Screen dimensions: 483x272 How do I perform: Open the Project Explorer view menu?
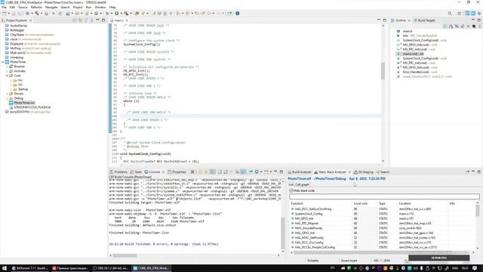[92, 20]
